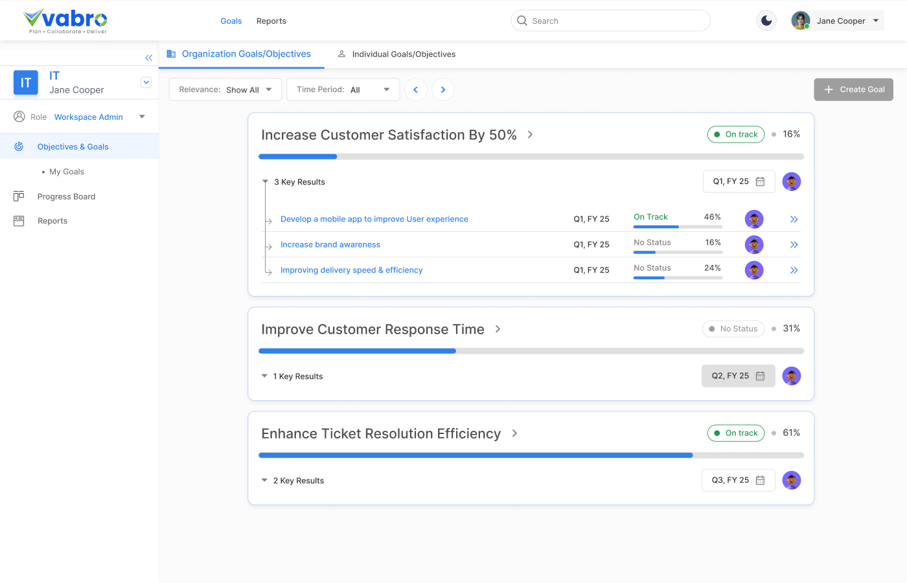The width and height of the screenshot is (907, 583).
Task: Click the search magnifier icon
Action: coord(522,21)
